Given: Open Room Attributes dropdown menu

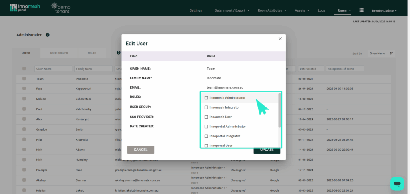Looking at the screenshot, I should point(272,10).
